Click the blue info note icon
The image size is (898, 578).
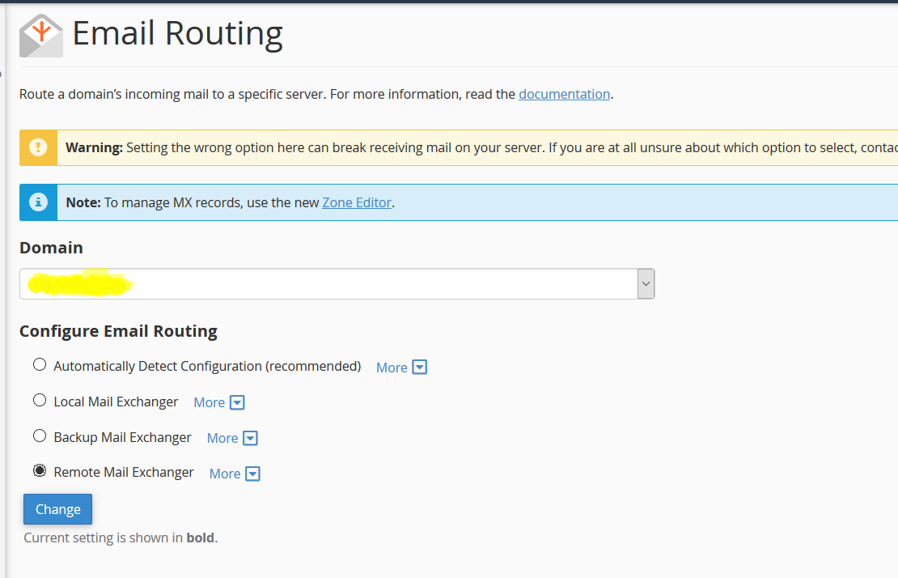[38, 202]
